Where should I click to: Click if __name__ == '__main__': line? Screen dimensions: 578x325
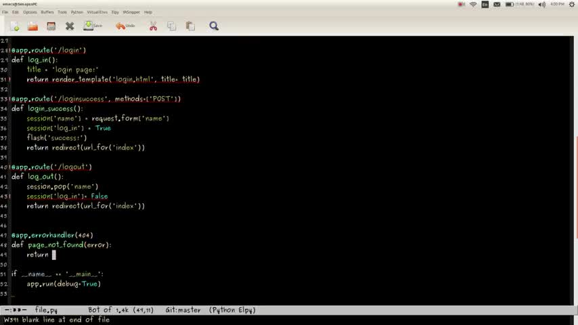pyautogui.click(x=57, y=274)
